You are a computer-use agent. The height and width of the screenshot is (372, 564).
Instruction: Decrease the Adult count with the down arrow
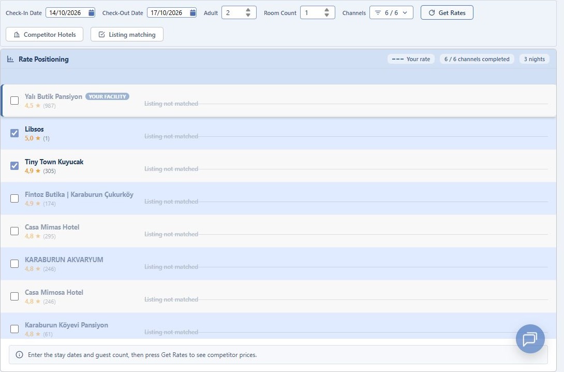click(x=248, y=15)
